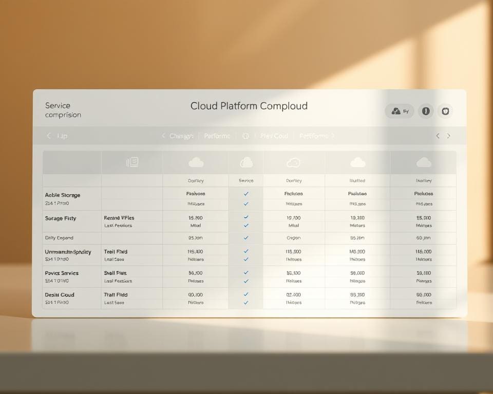The height and width of the screenshot is (394, 493).
Task: Click the cloud icon above the rightmost Inatley column
Action: pyautogui.click(x=423, y=162)
